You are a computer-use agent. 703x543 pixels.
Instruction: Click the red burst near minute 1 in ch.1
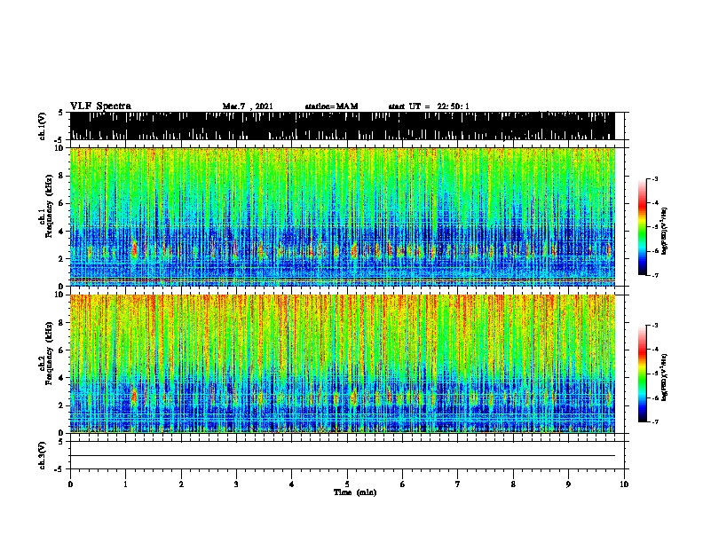click(134, 248)
